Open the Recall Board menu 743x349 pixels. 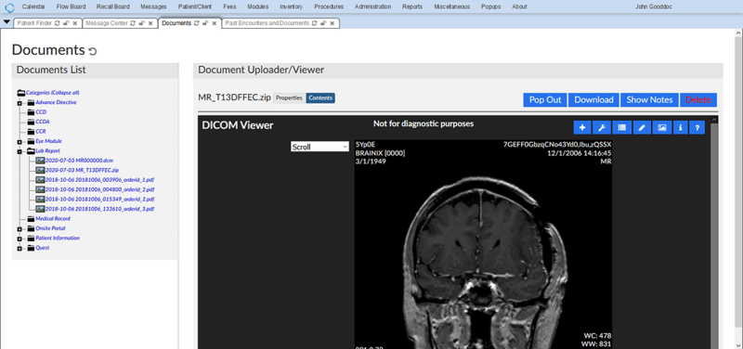coord(112,7)
